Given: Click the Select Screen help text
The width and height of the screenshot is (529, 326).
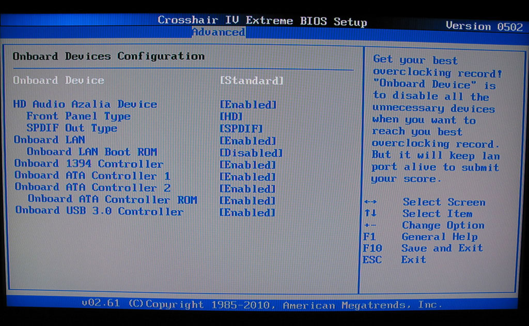Looking at the screenshot, I should (x=444, y=202).
